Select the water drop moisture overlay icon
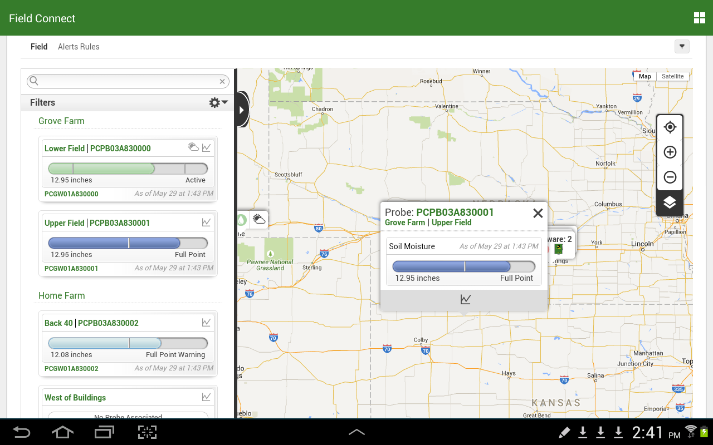 (242, 219)
